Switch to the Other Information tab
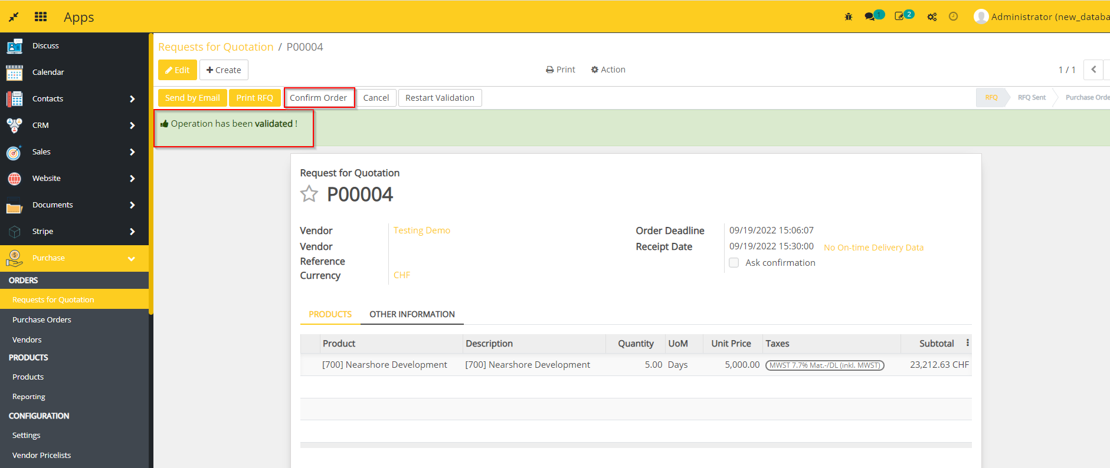Screen dimensions: 1110x468 [412, 314]
